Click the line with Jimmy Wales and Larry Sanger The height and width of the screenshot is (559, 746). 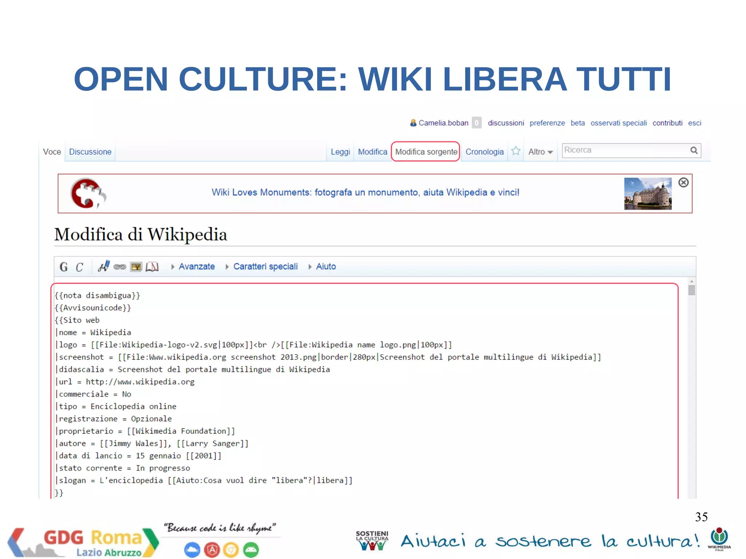pos(152,444)
